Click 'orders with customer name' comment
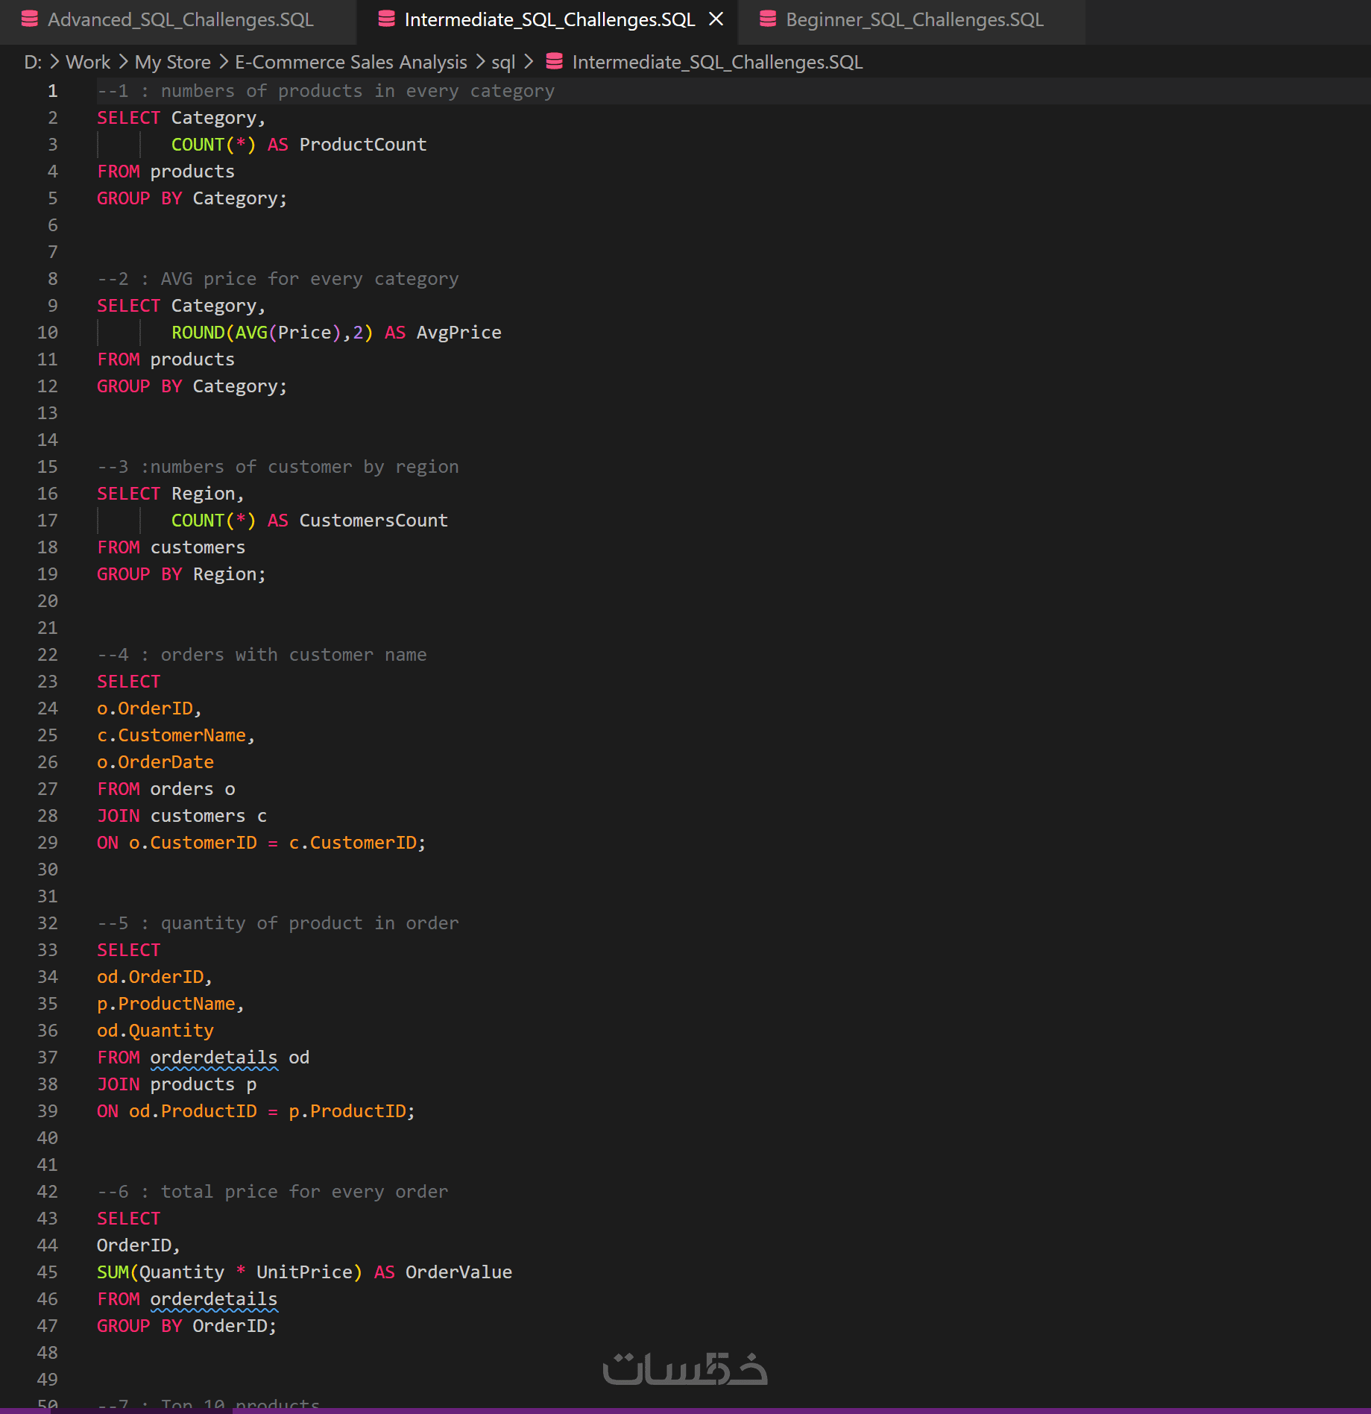 (x=294, y=655)
